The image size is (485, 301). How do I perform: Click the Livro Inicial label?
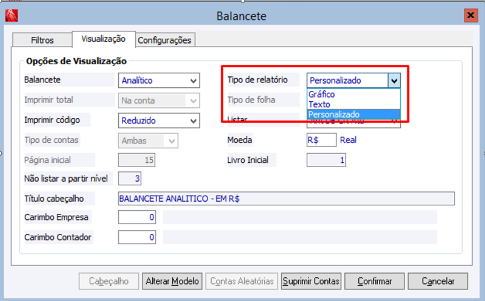coord(248,160)
